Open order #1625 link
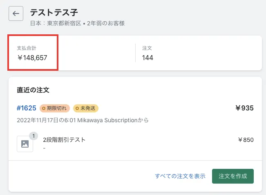Image resolution: width=266 pixels, height=195 pixels. [x=27, y=108]
